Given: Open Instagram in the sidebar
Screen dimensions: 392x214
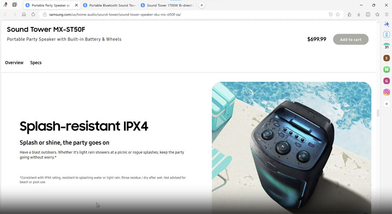Looking at the screenshot, I should pos(386,92).
